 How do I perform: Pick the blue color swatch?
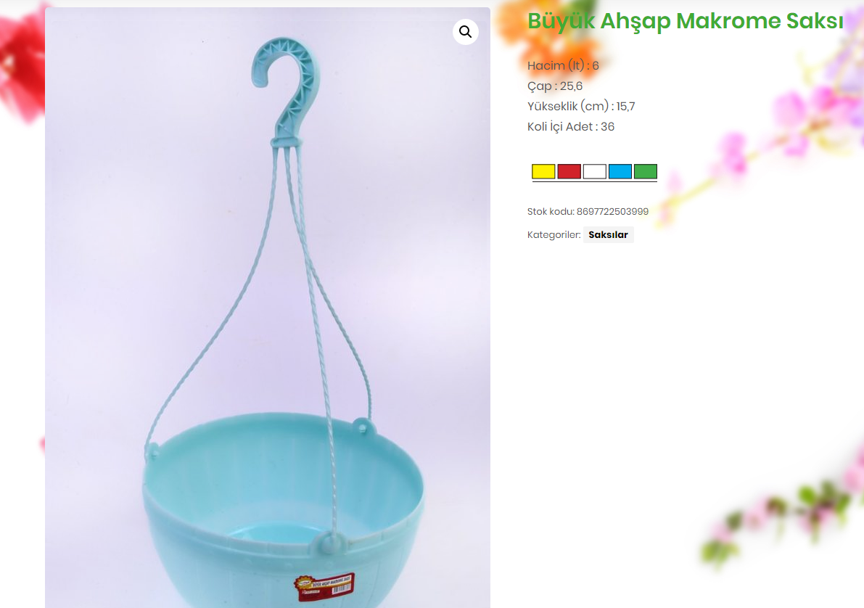[620, 171]
